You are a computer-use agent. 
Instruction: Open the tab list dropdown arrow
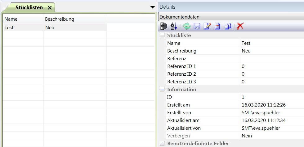(152, 7)
